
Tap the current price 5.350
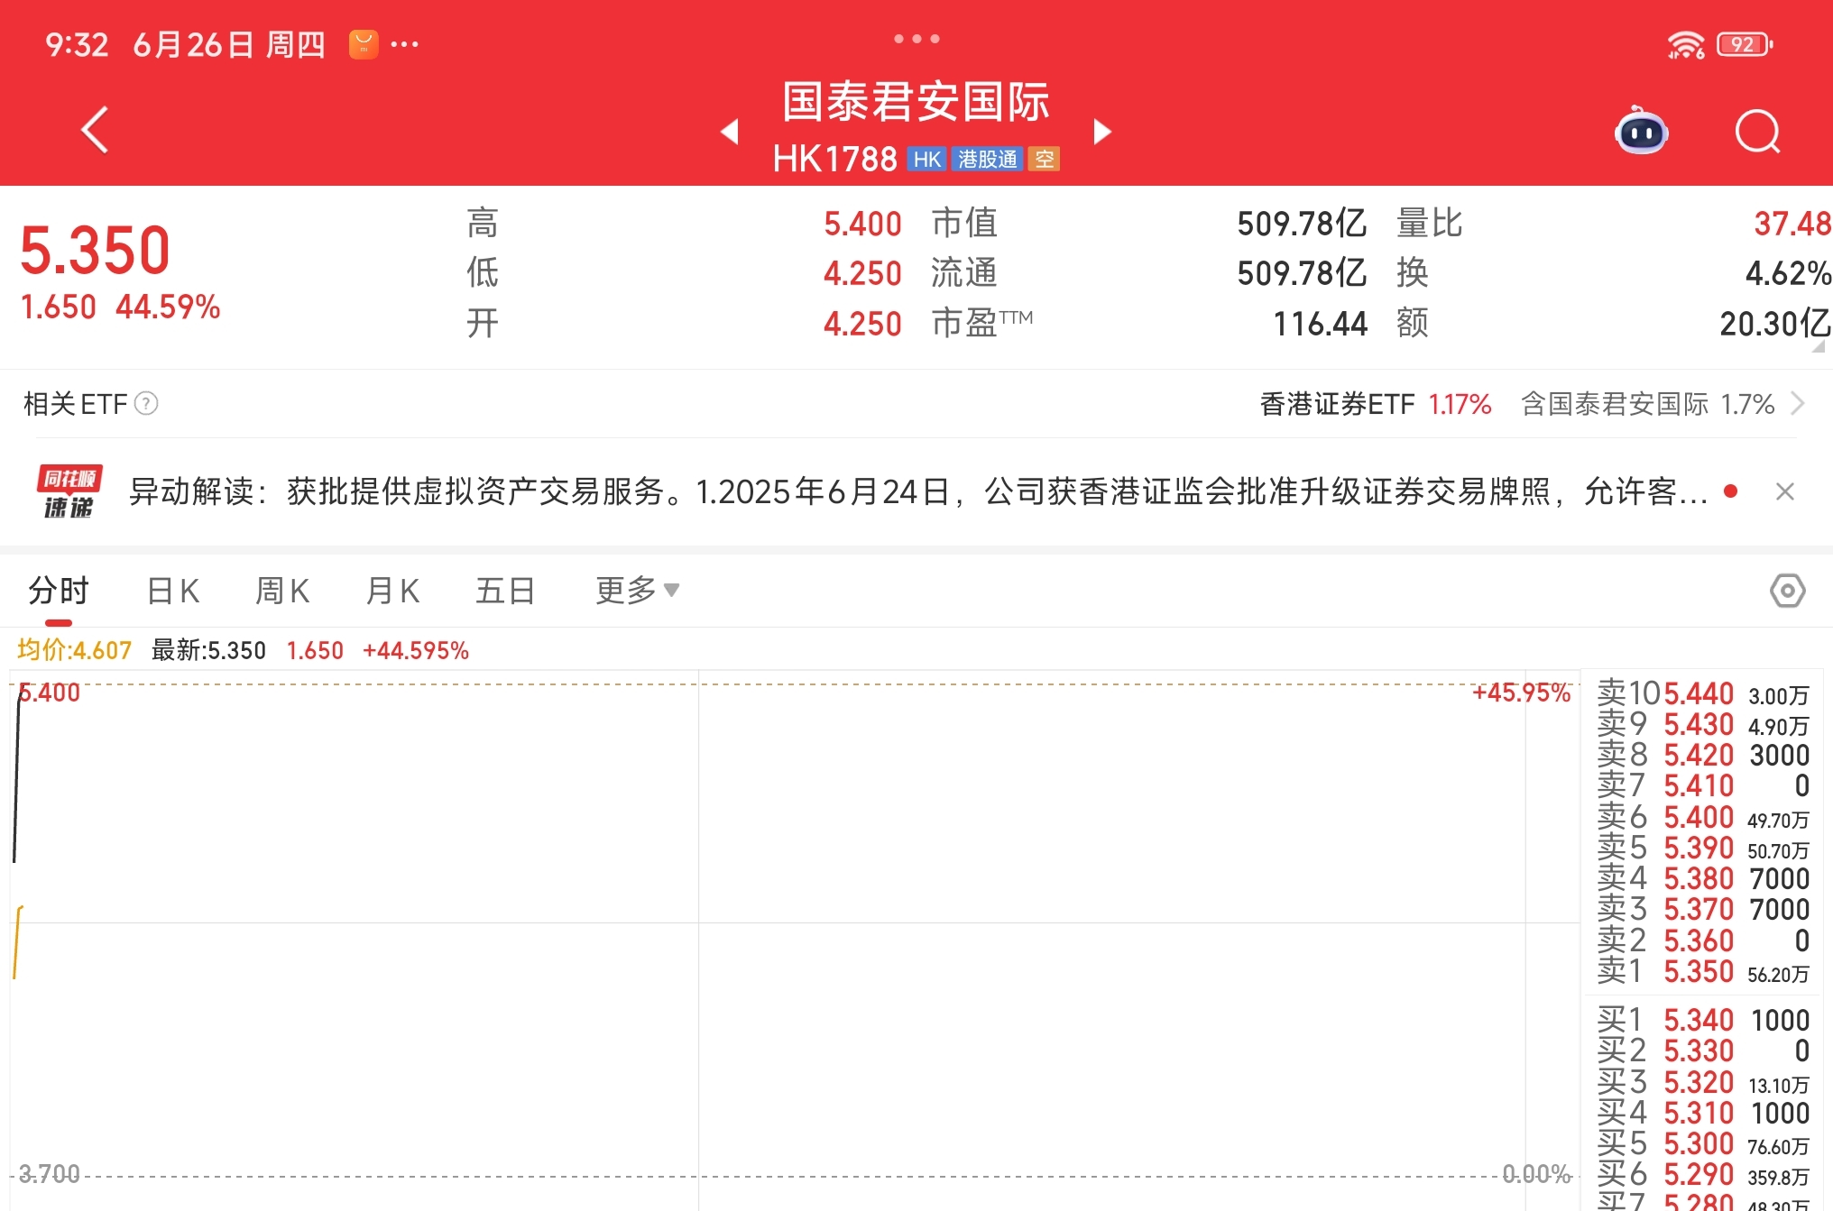click(96, 250)
